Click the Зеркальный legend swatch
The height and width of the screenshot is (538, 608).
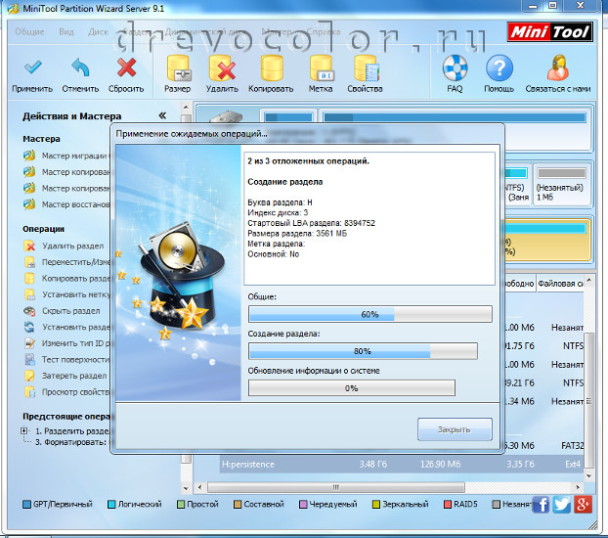376,505
